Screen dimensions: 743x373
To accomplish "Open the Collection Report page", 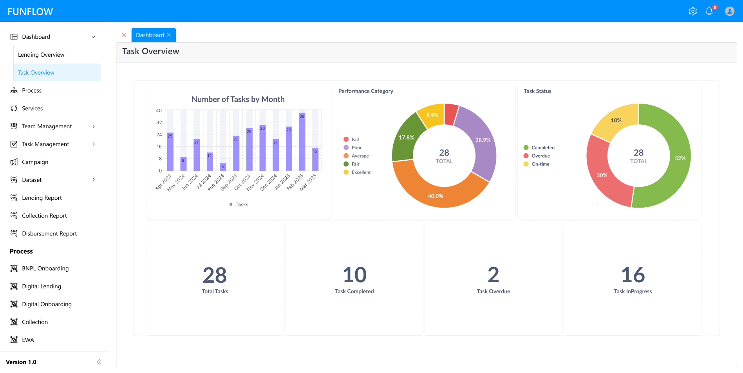I will [x=44, y=216].
